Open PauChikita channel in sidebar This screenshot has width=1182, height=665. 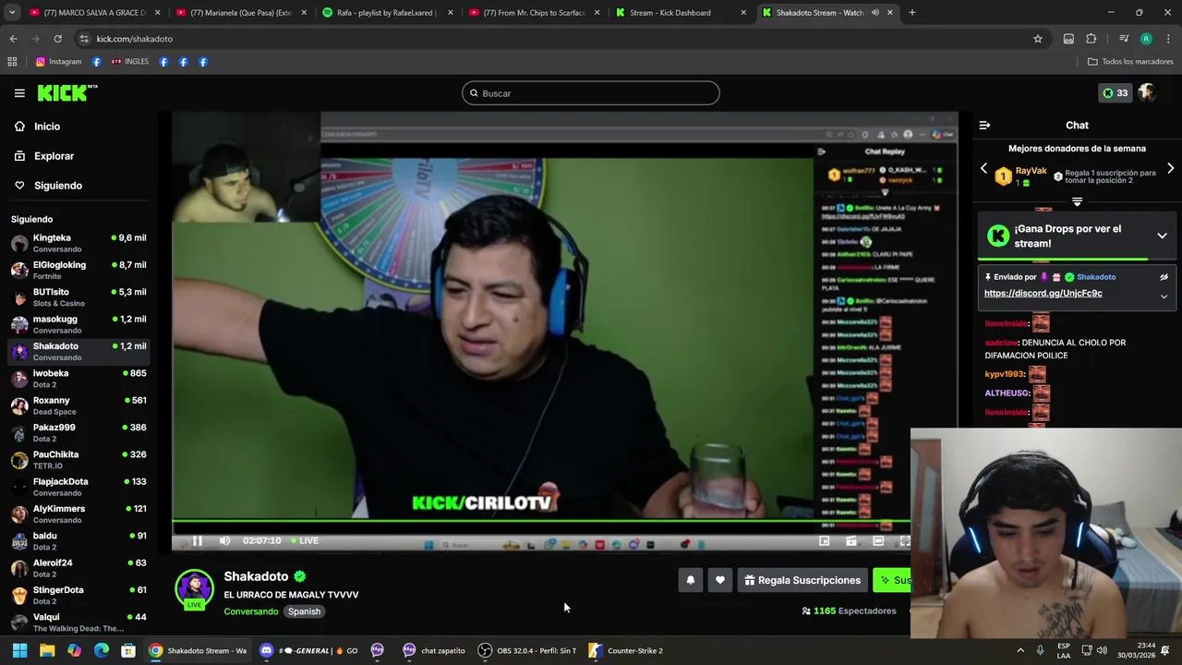coord(78,460)
